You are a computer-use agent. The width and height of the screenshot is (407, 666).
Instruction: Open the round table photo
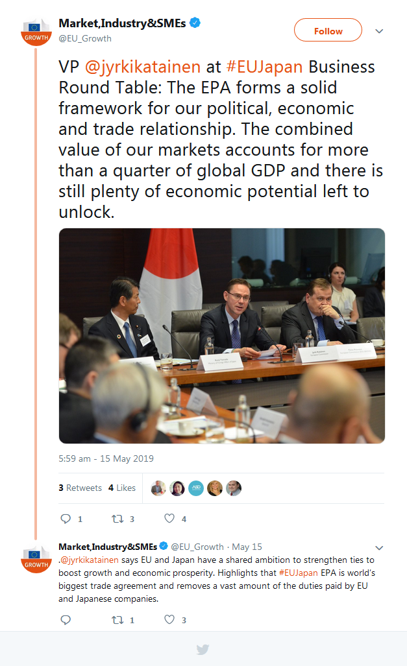(x=222, y=335)
